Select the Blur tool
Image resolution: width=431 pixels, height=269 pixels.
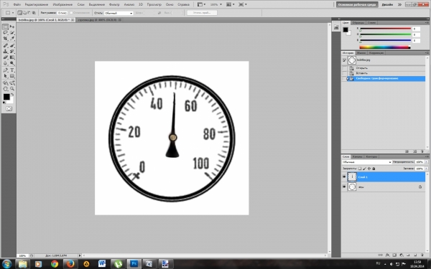click(6, 63)
